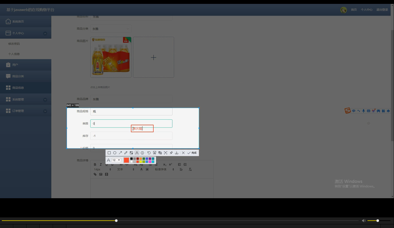
Task: Undo the last screenshot annotation
Action: pyautogui.click(x=149, y=153)
